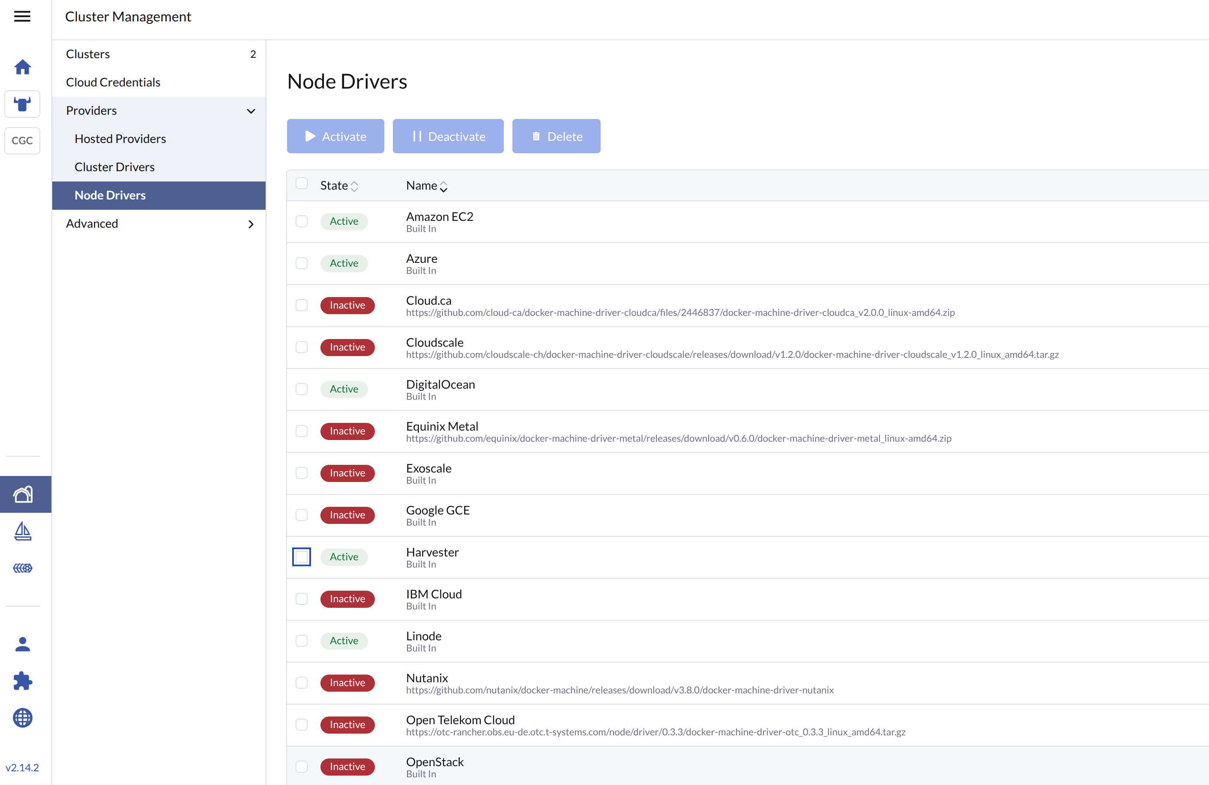Select the Nutanix row checkbox
The image size is (1209, 785).
pos(302,683)
